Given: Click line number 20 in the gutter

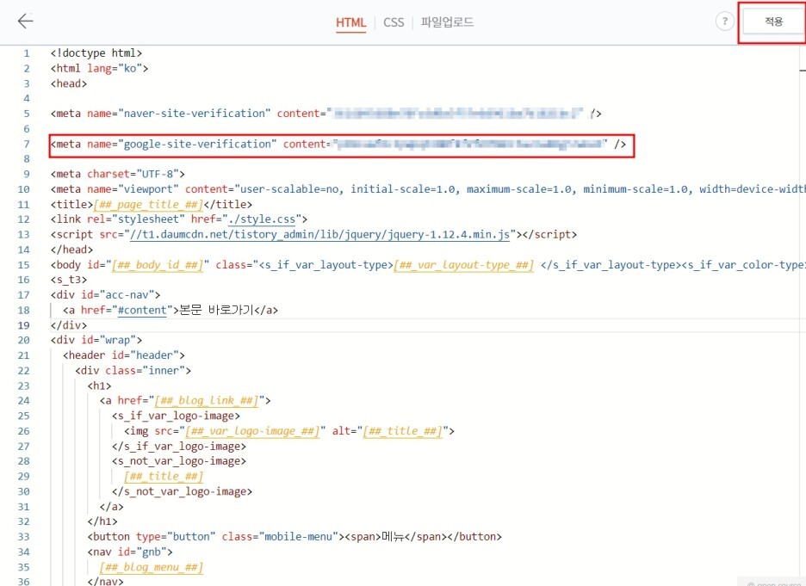Looking at the screenshot, I should 23,341.
